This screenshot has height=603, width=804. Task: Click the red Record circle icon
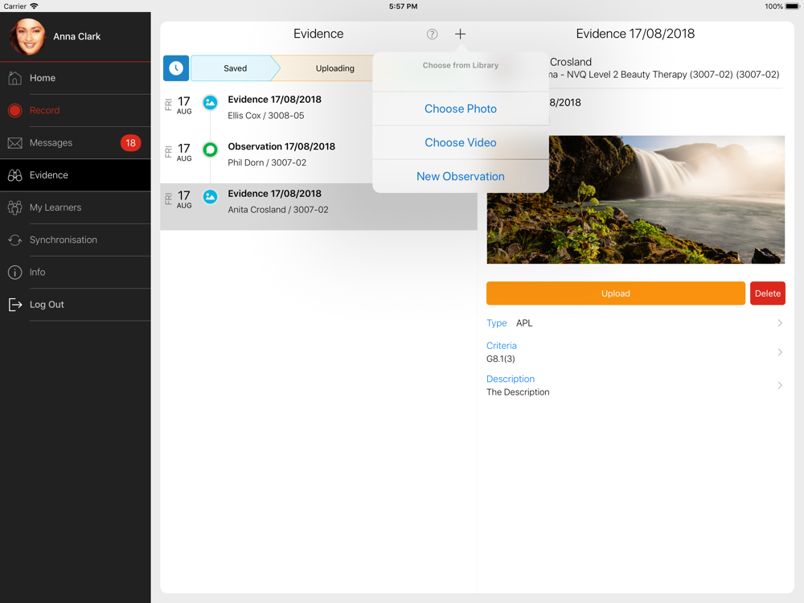coord(14,110)
